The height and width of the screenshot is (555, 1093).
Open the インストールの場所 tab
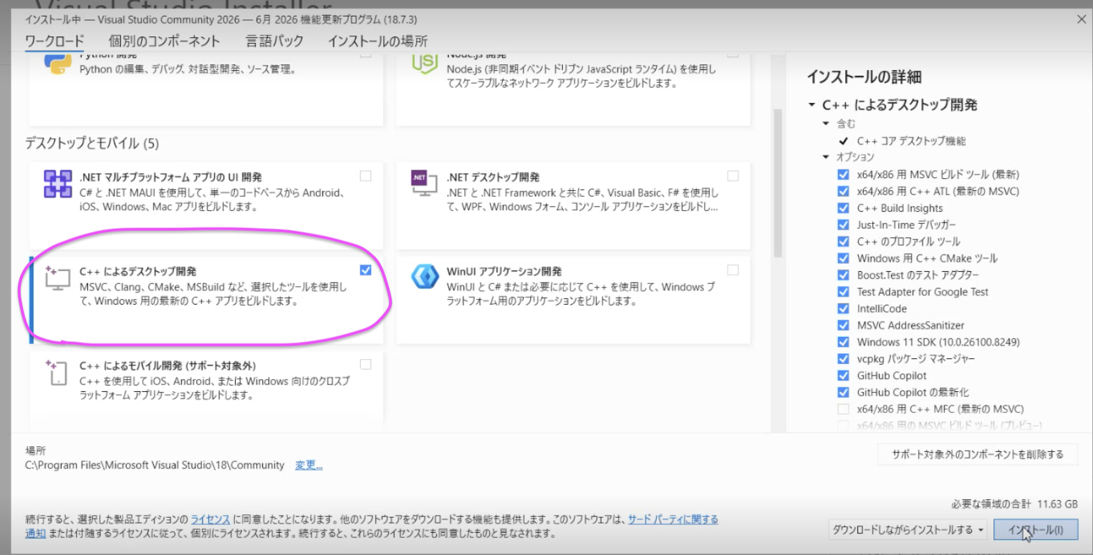pos(377,41)
